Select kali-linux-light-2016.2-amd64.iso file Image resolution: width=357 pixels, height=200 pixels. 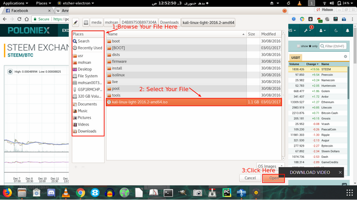click(x=194, y=102)
